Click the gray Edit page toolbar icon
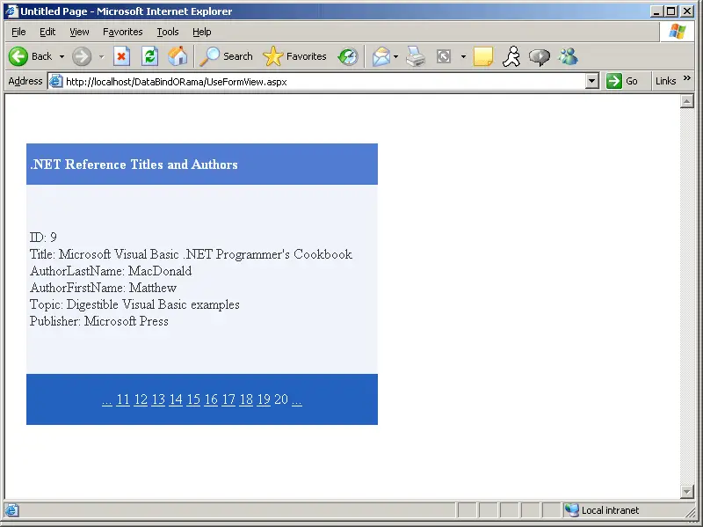This screenshot has height=527, width=703. click(x=444, y=56)
